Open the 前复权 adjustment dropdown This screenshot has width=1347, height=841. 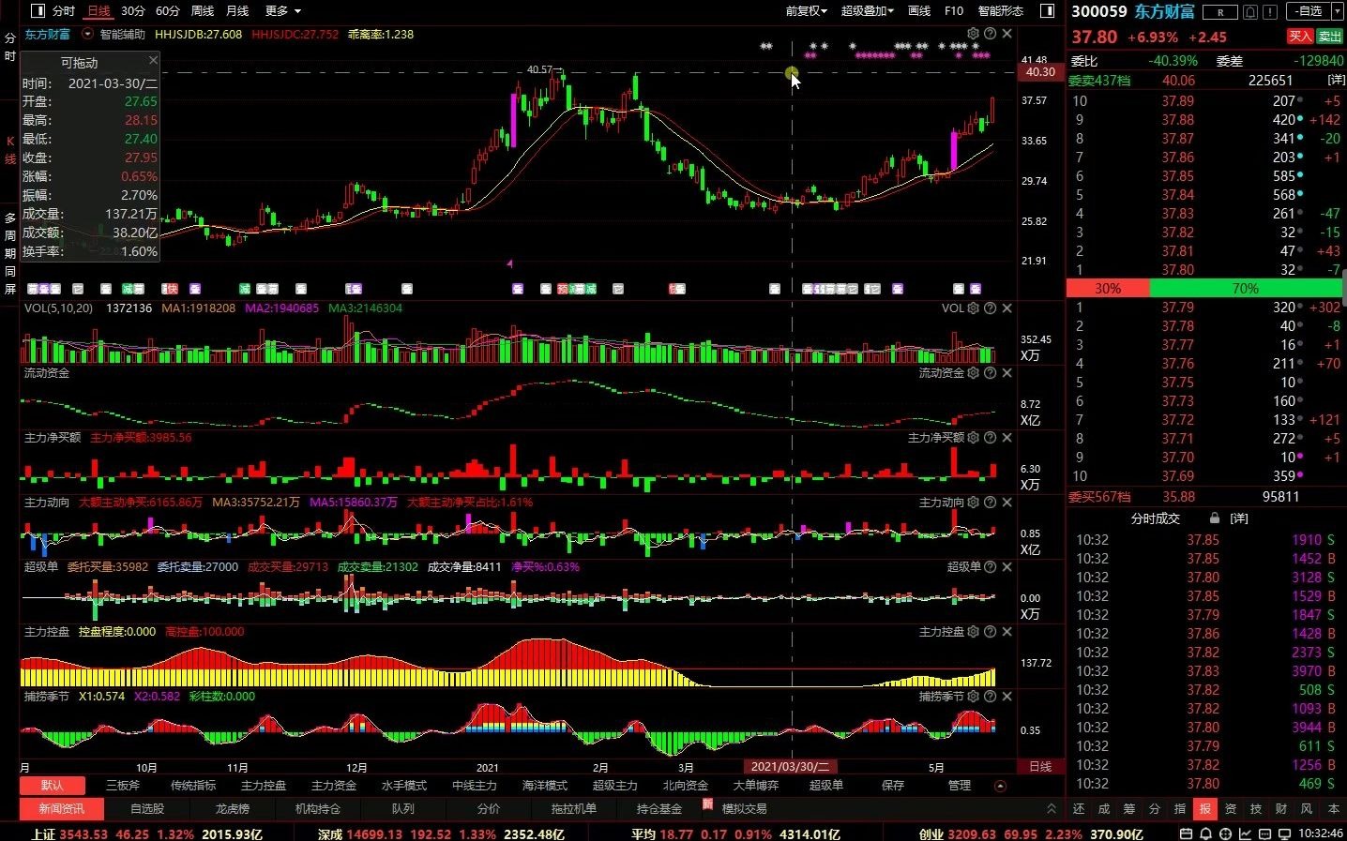[807, 11]
